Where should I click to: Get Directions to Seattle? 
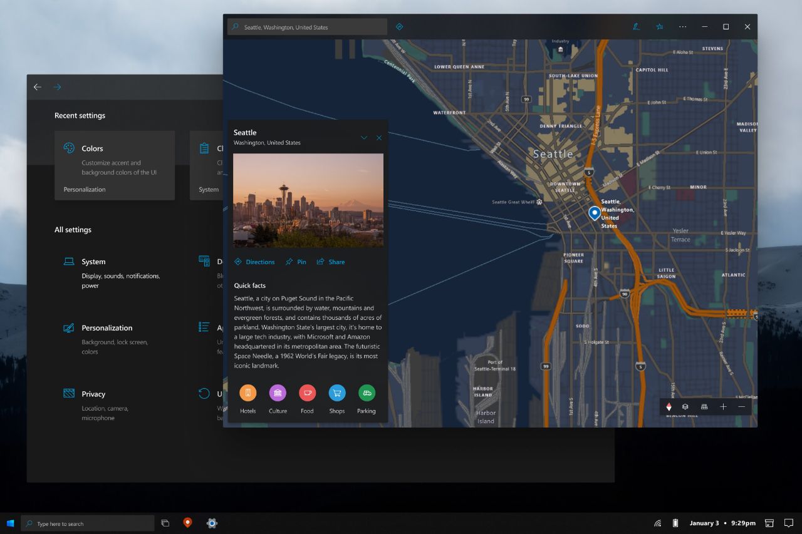tap(254, 262)
